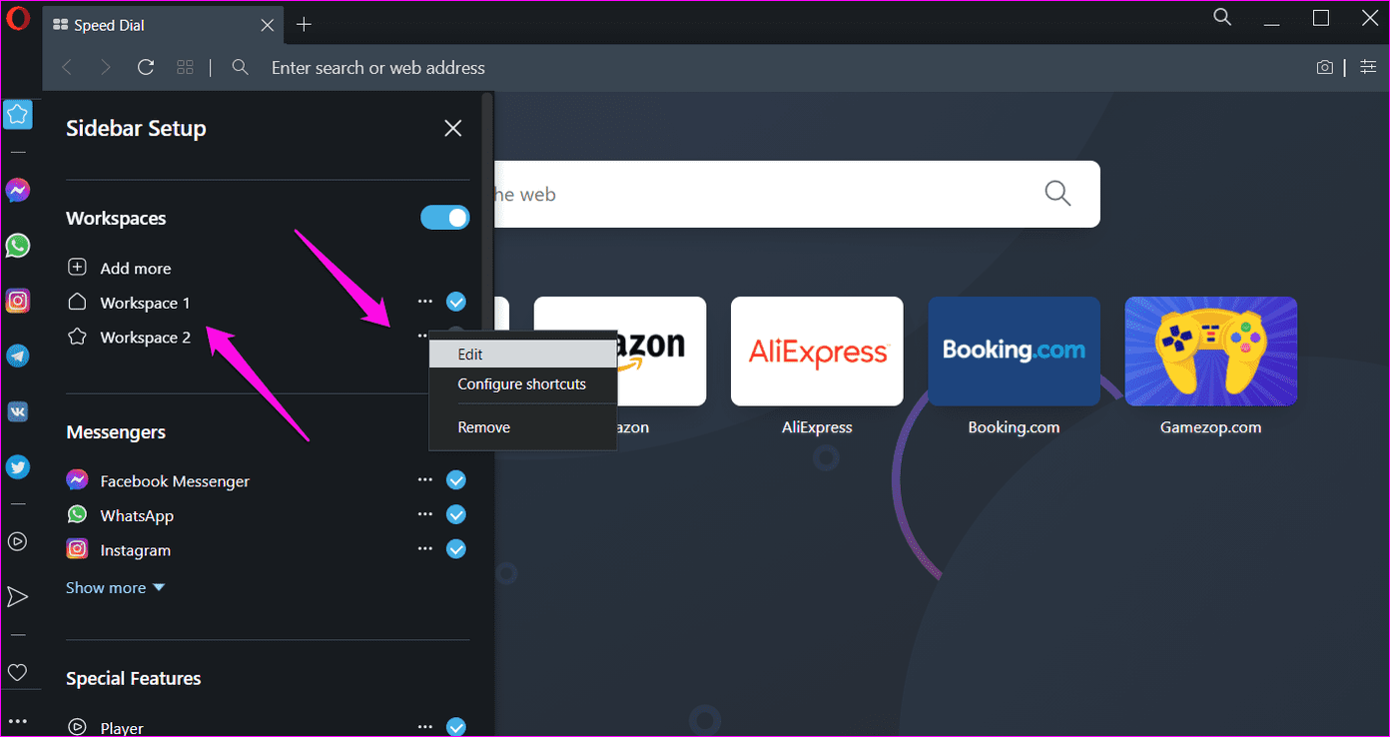Click the three-dot sidebar setup button

[x=18, y=721]
